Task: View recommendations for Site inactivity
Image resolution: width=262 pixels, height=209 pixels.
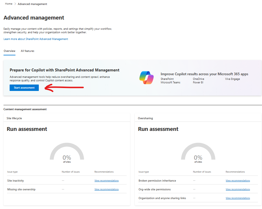Action: coord(106,181)
